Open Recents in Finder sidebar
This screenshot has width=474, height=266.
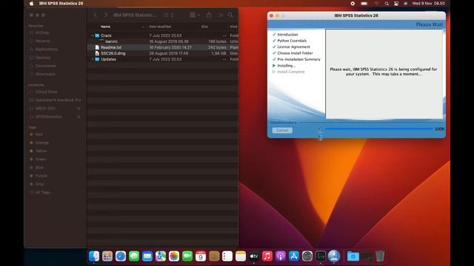[x=43, y=41]
